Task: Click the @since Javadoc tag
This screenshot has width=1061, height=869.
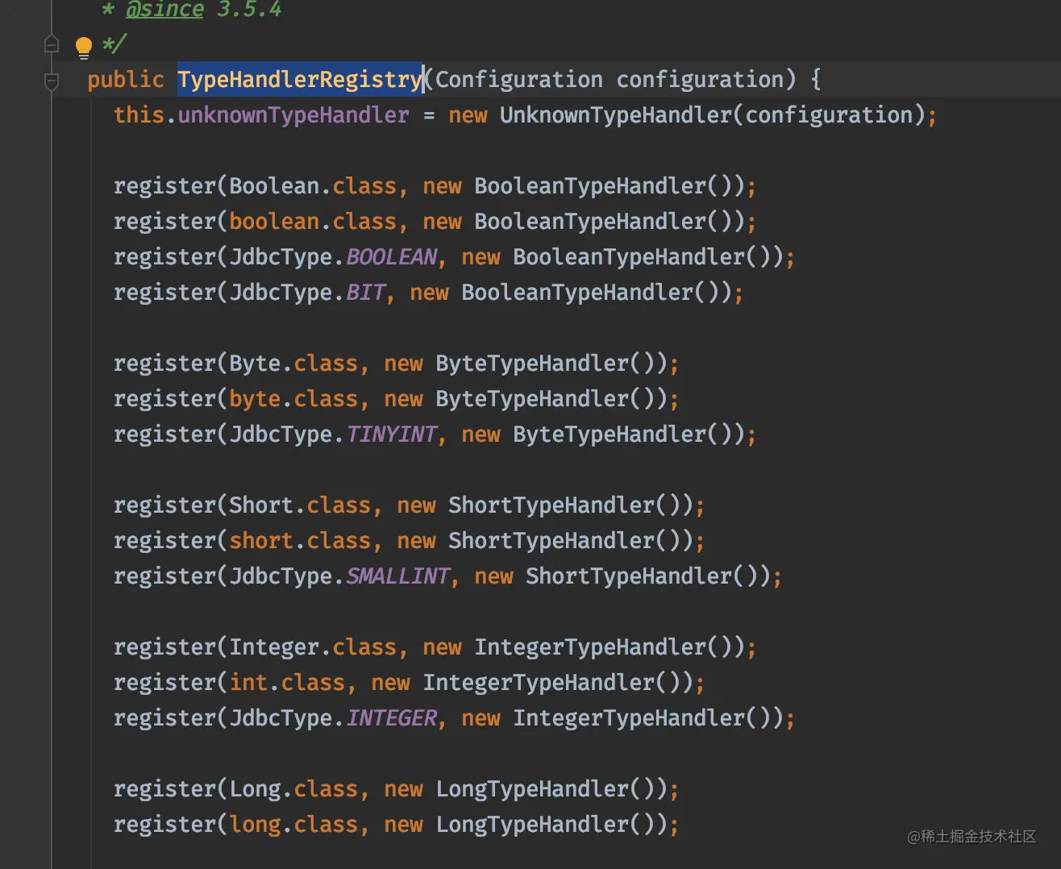Action: coord(165,10)
